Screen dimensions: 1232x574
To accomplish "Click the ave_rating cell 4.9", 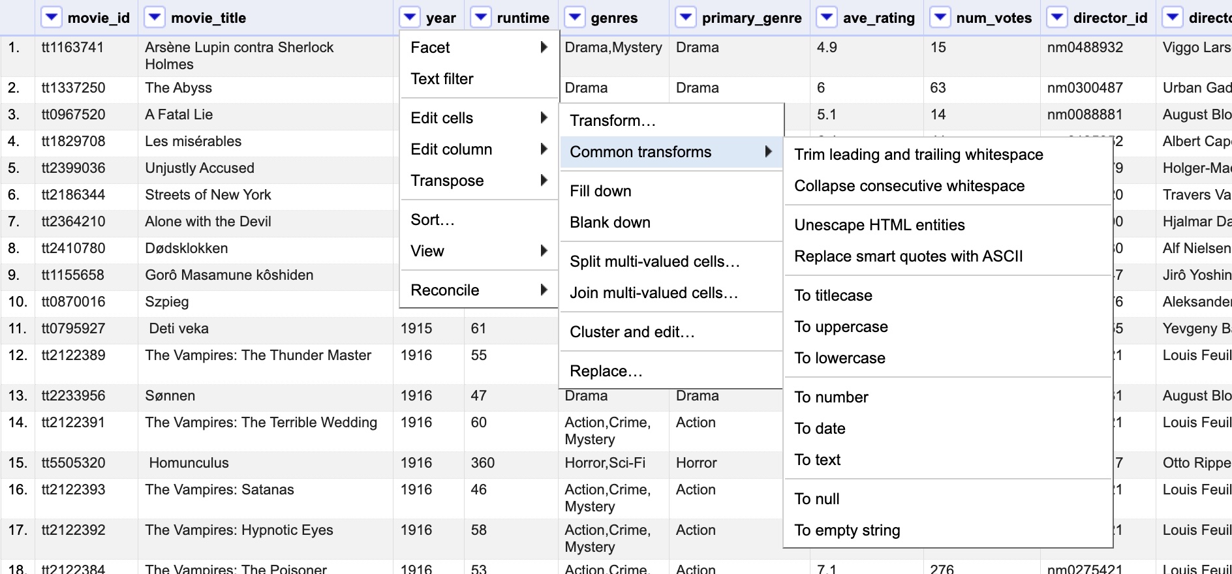I will 827,48.
